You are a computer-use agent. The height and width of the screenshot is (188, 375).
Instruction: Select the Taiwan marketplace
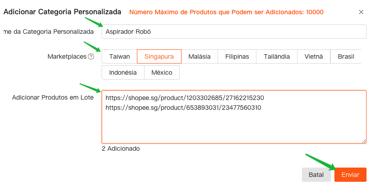pos(120,56)
